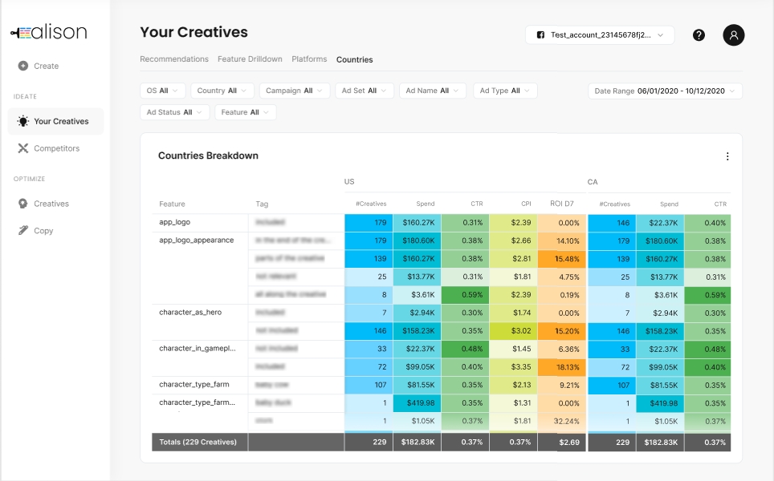The width and height of the screenshot is (774, 481).
Task: Click the orange 18.13% ROI D7 cell
Action: [x=561, y=367]
